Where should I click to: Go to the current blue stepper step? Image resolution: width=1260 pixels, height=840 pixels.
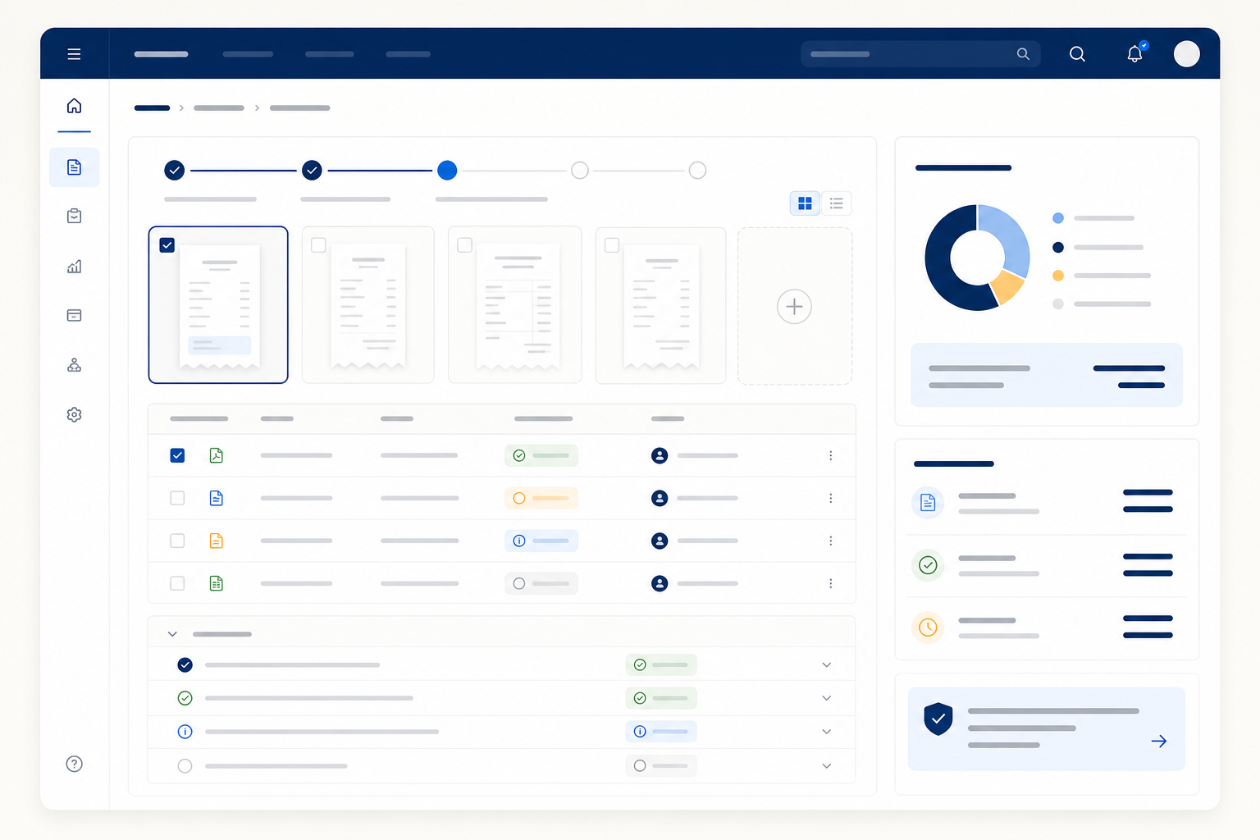(447, 170)
